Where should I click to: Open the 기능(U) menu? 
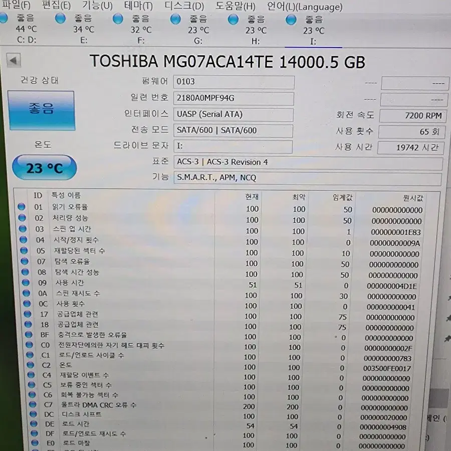coord(97,5)
